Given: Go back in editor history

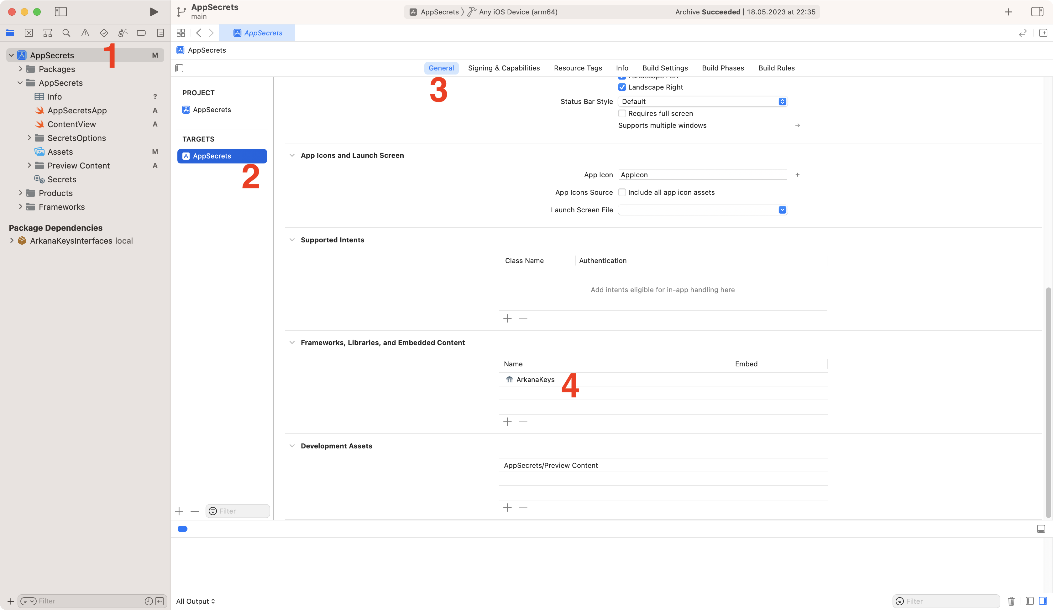Looking at the screenshot, I should pyautogui.click(x=199, y=33).
